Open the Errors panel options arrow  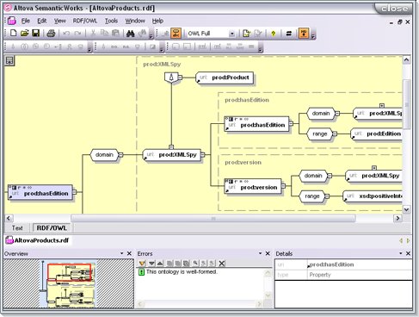point(260,253)
